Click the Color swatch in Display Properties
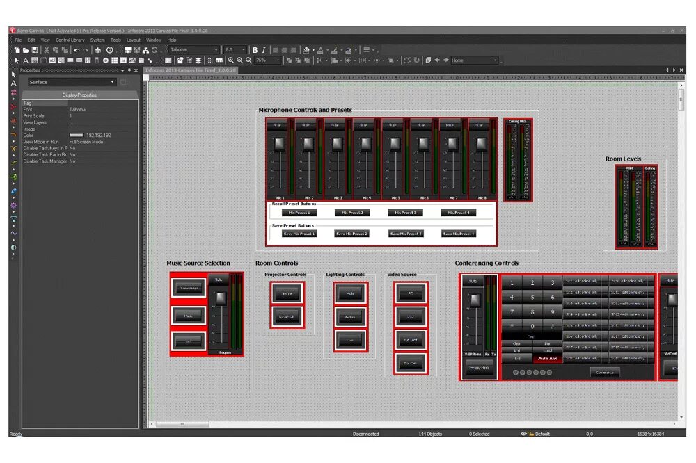 tap(76, 136)
